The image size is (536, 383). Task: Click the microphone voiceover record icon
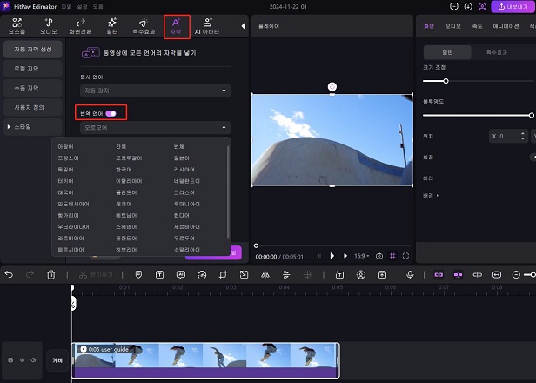coord(410,274)
